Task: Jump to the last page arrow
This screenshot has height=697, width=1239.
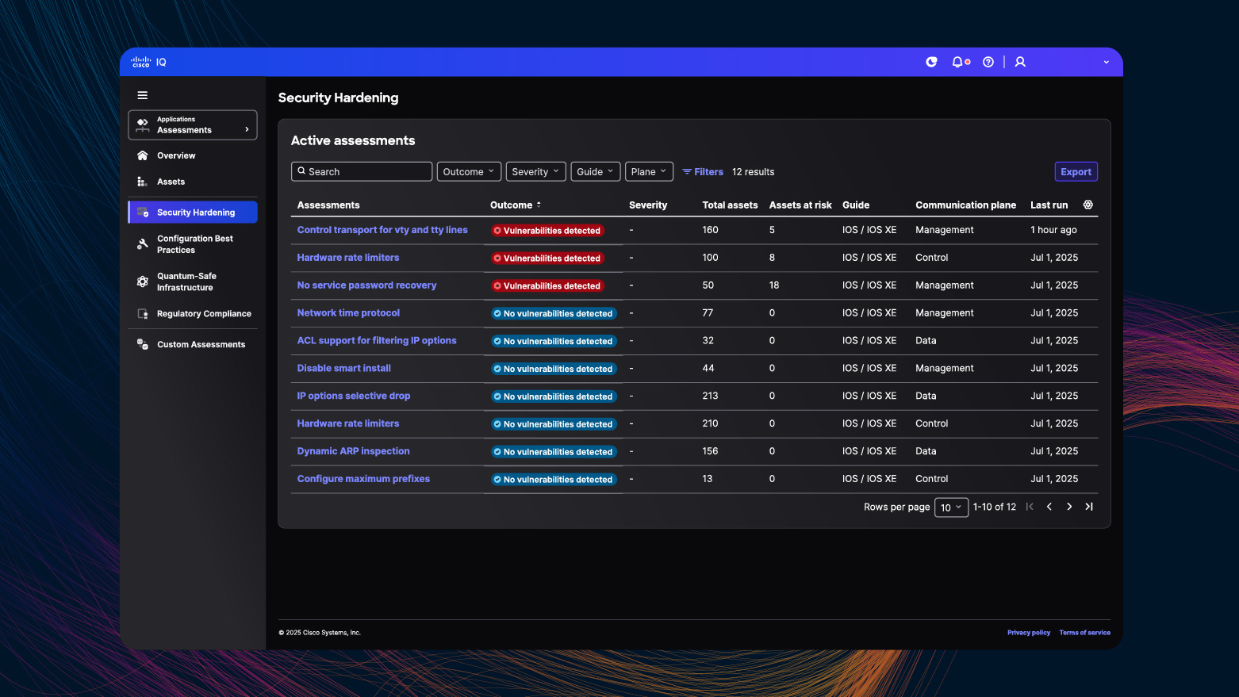Action: click(1089, 507)
